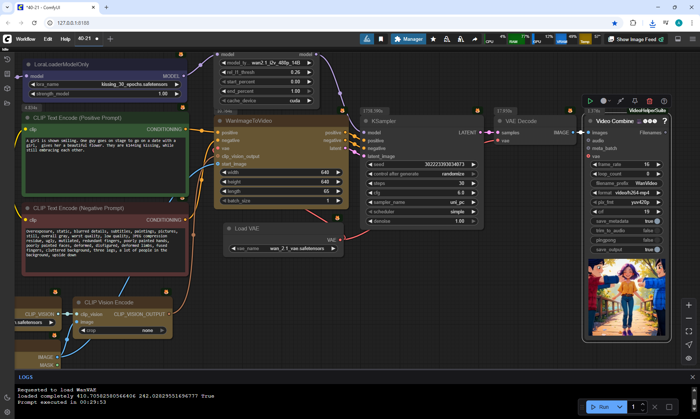The height and width of the screenshot is (419, 700).
Task: Click the Show Image Feed button
Action: coord(636,39)
